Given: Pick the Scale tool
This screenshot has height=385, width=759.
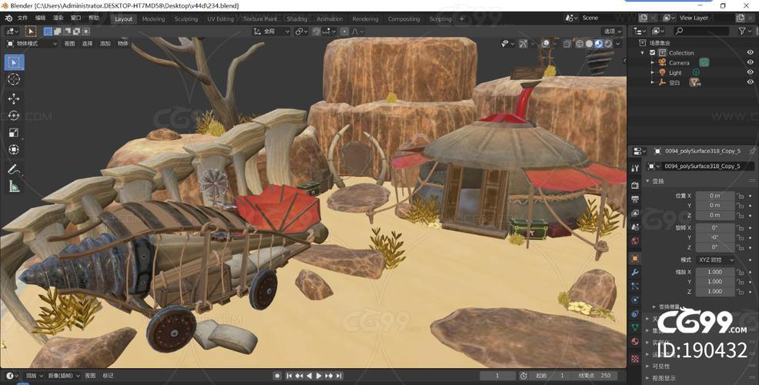Looking at the screenshot, I should 14,132.
